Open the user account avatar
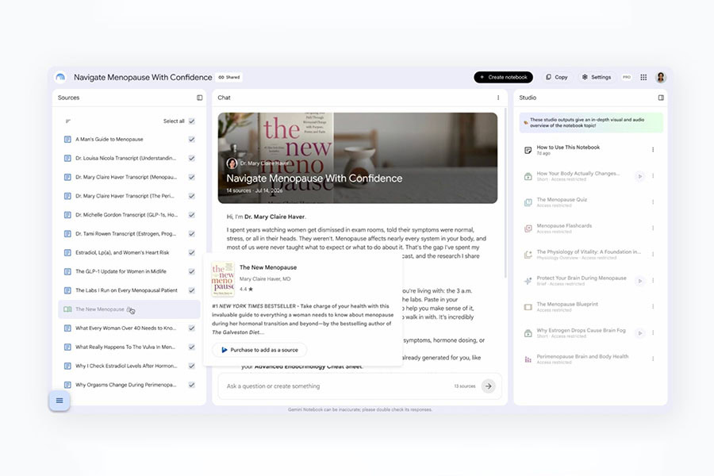714x476 pixels. (x=661, y=78)
